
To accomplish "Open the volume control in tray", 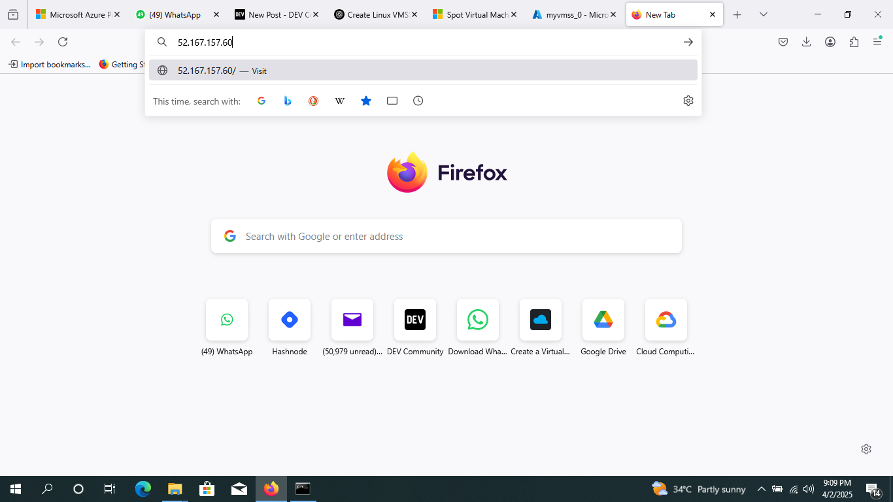I will point(809,489).
